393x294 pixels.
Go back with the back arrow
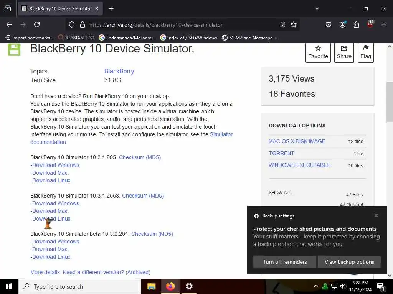[9, 25]
